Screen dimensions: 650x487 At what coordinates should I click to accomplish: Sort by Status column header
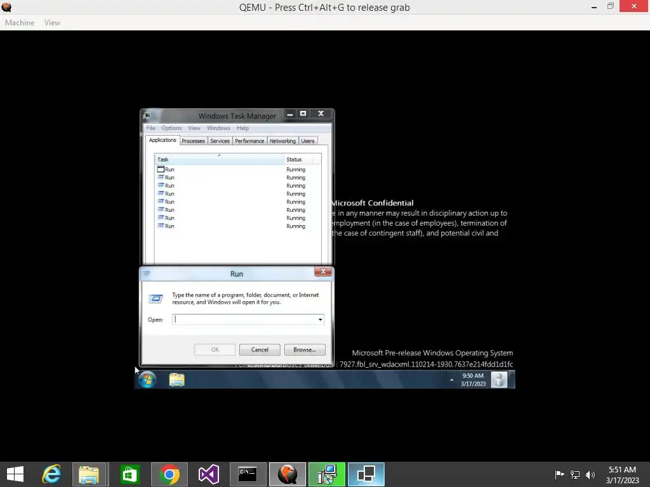coord(298,159)
